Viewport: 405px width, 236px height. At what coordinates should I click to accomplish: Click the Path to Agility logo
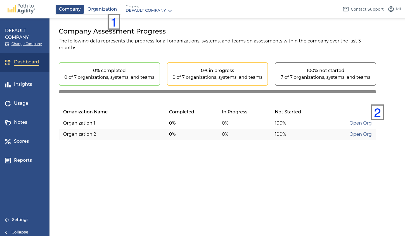pos(21,9)
